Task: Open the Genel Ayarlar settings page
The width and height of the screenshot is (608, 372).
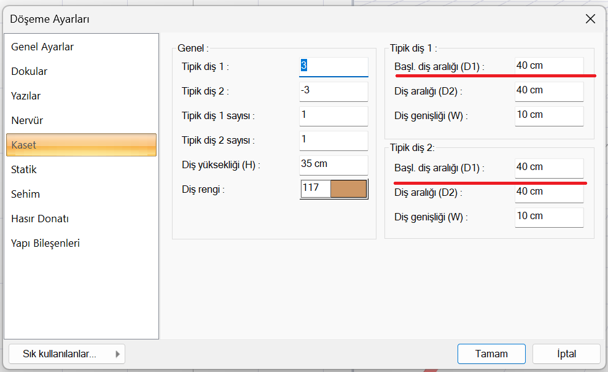Action: coord(42,47)
